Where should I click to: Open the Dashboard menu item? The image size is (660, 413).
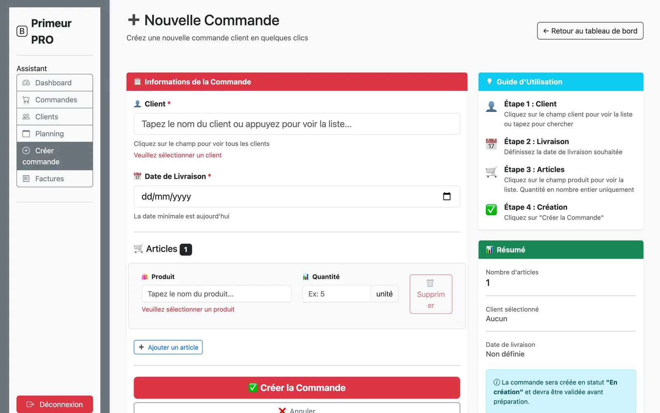tap(54, 83)
